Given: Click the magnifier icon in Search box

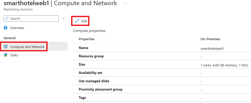Looking at the screenshot, I should coord(7,18).
